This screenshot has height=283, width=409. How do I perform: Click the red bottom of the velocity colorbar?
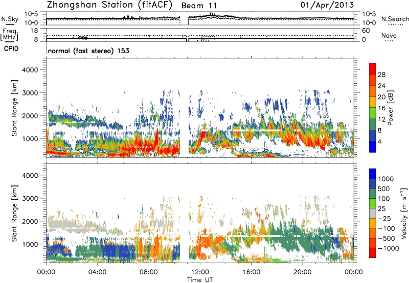pos(373,253)
